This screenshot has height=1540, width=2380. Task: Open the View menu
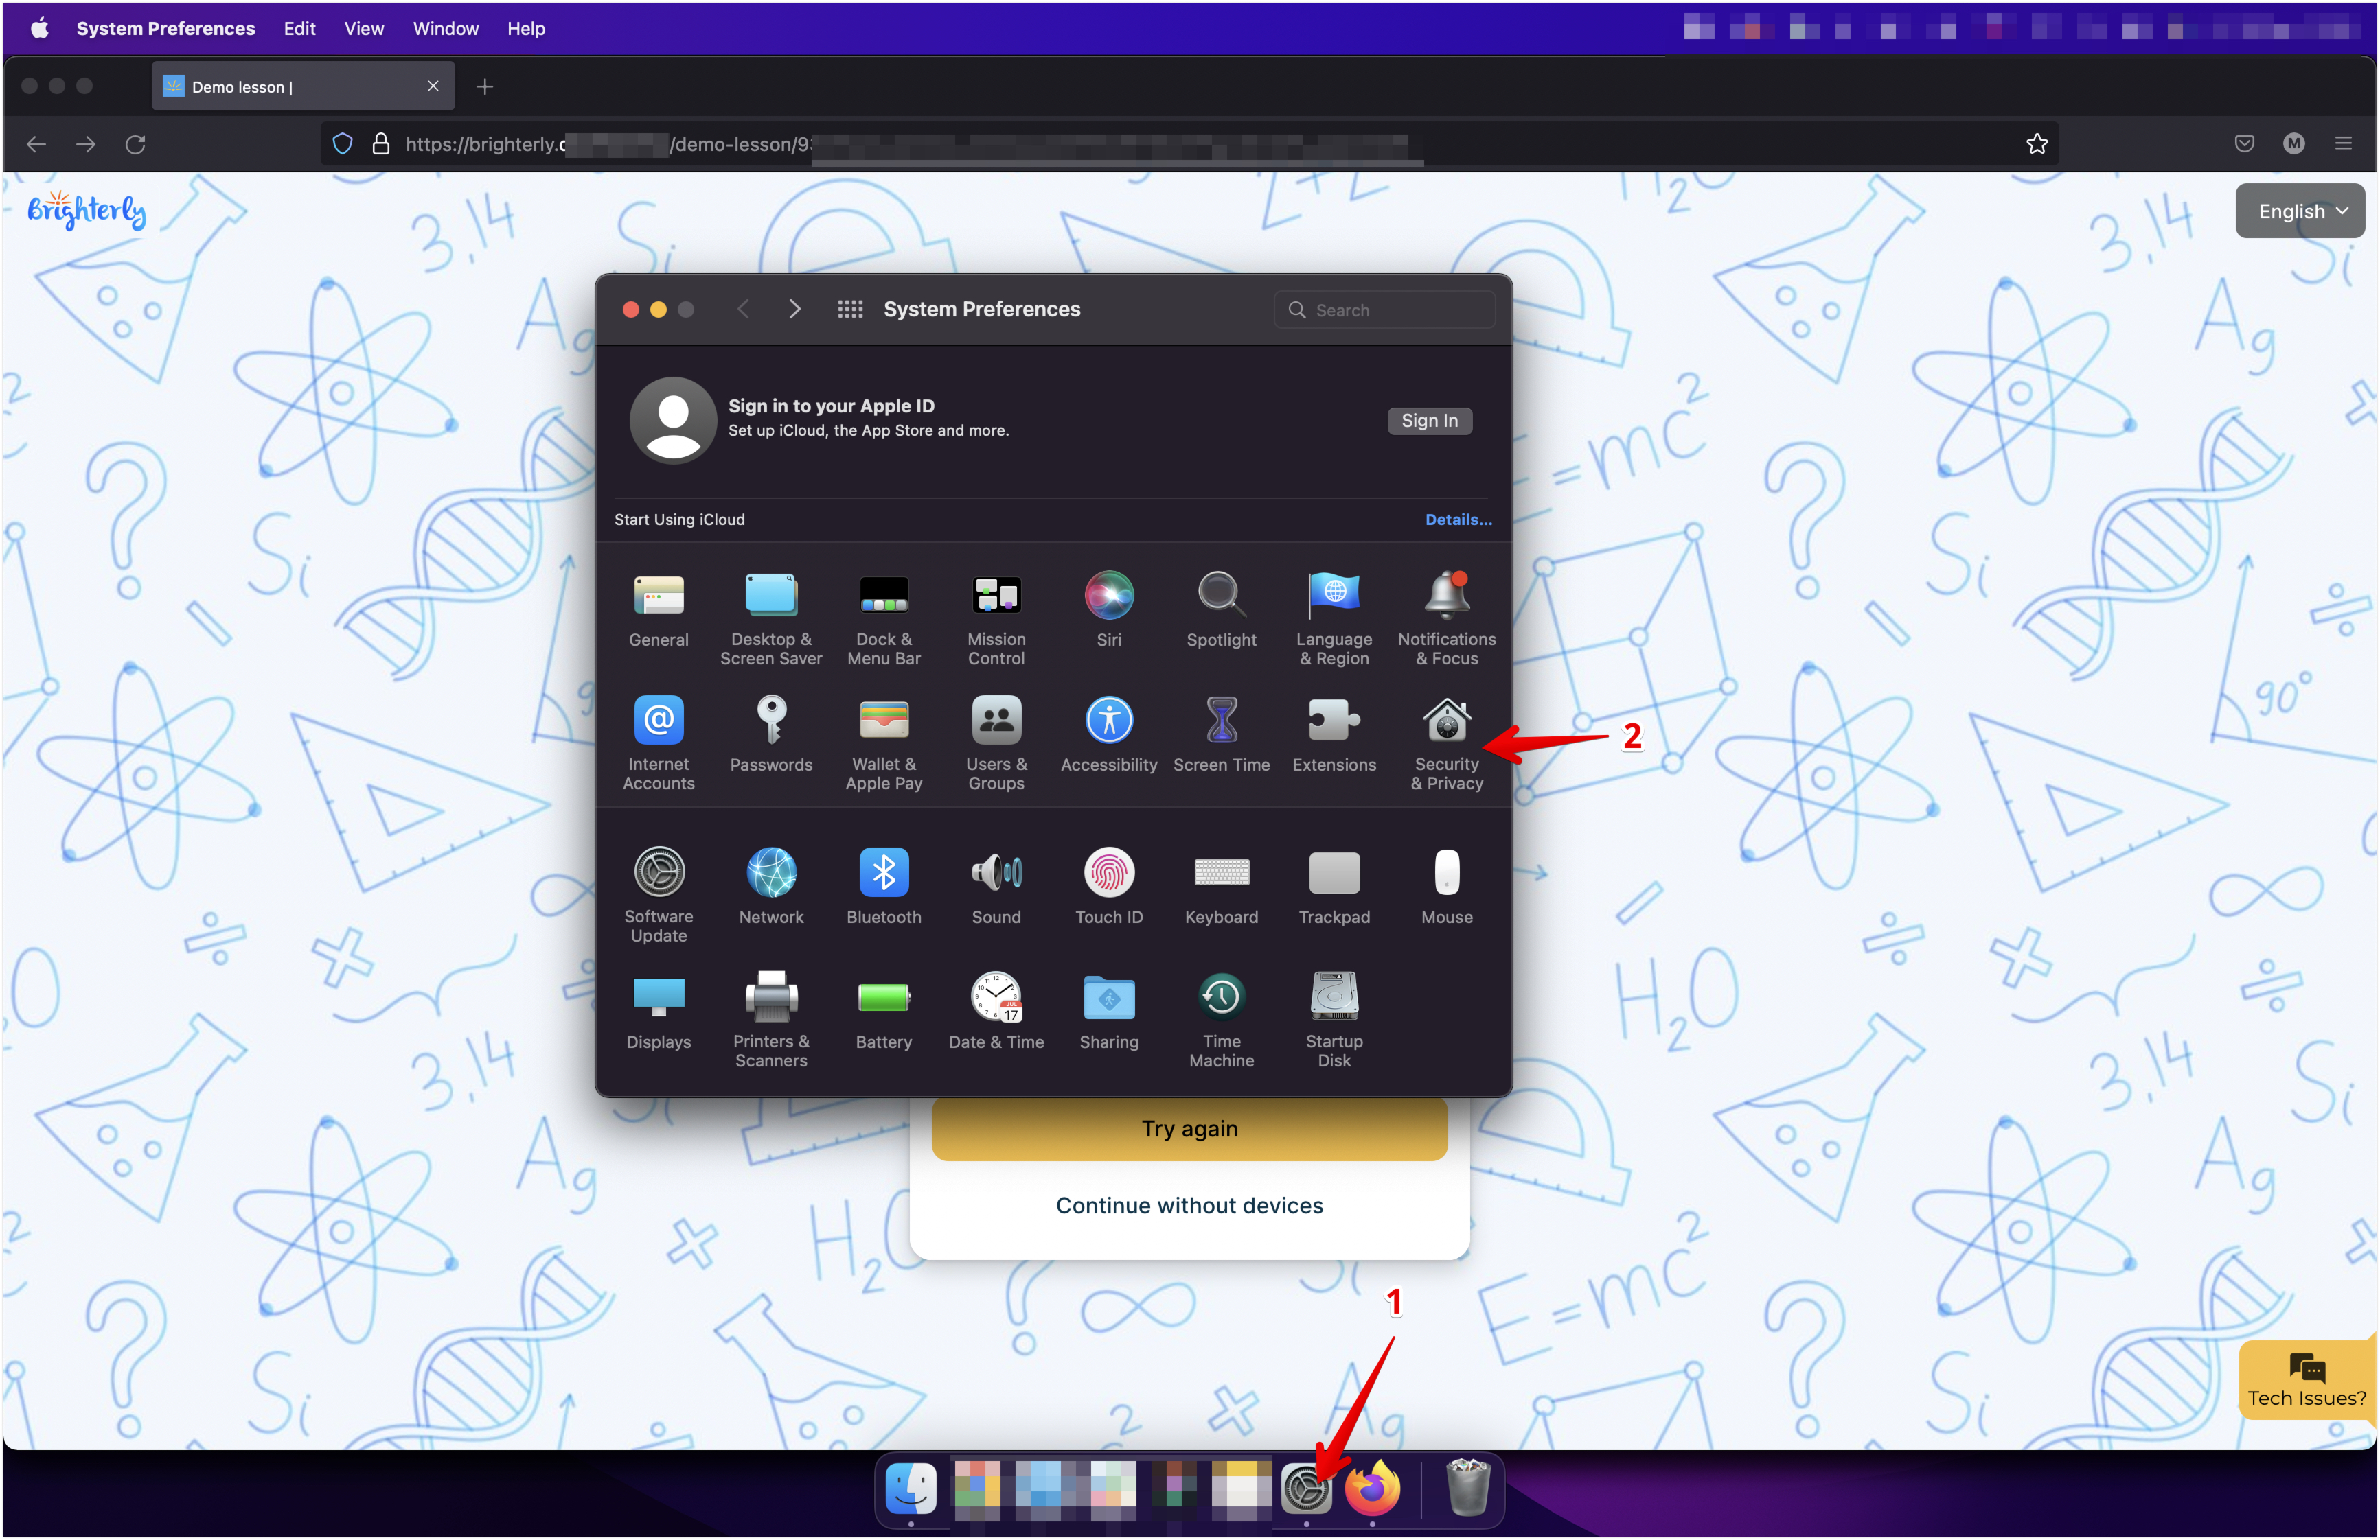tap(364, 28)
